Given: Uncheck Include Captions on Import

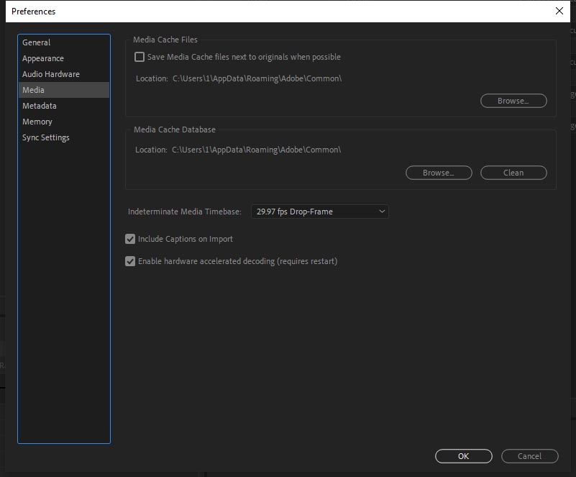Looking at the screenshot, I should point(130,239).
